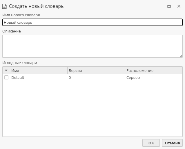185x149 pixels.
Task: Click the Создать новый словарь title text
Action: click(x=36, y=6)
